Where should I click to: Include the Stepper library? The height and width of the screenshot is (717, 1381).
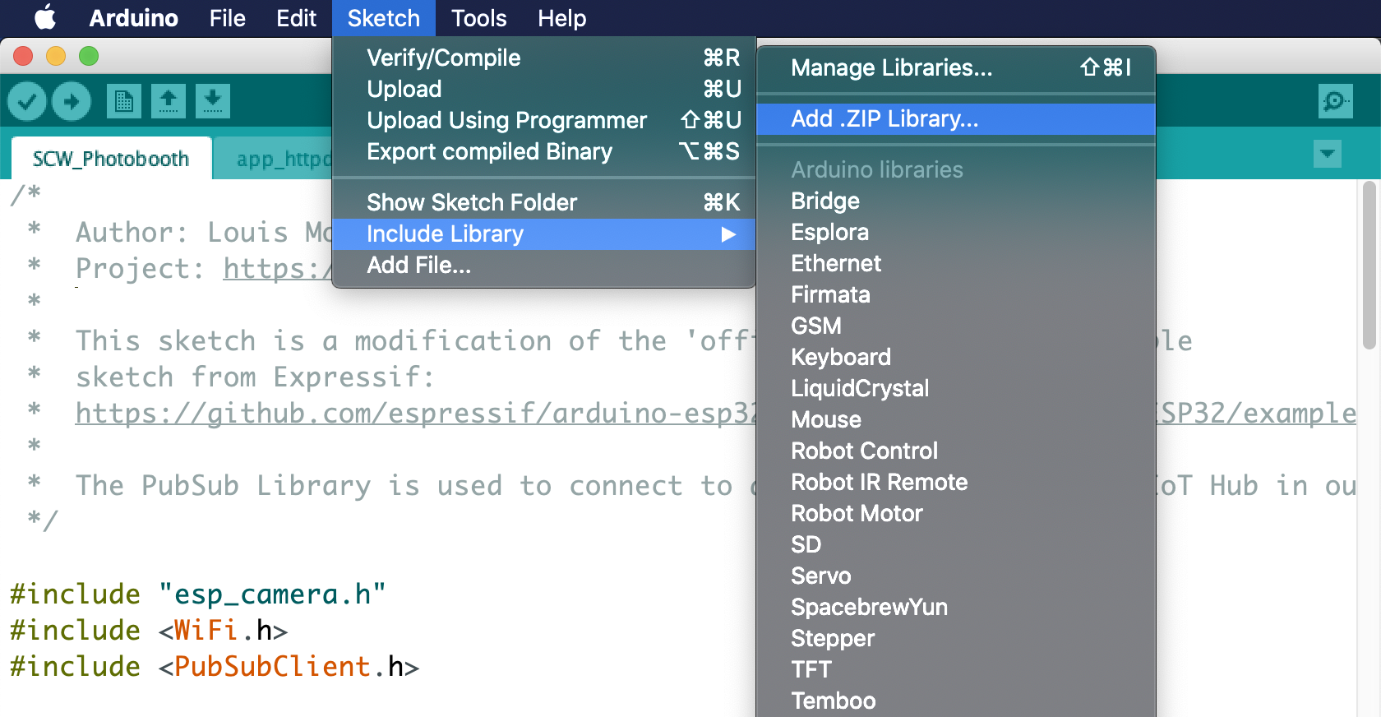[956, 638]
